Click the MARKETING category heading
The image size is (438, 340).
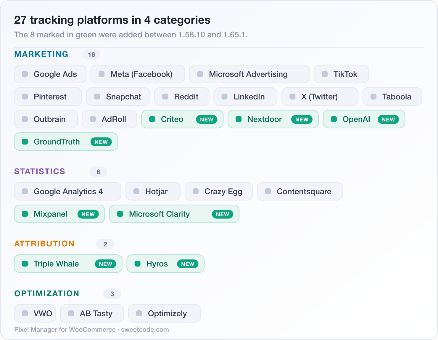(x=41, y=54)
